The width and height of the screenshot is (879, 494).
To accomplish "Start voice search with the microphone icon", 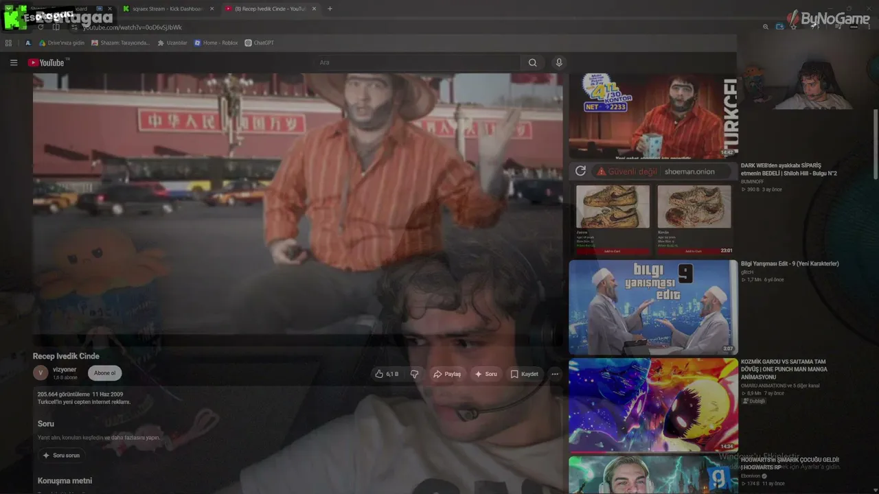I will coord(559,62).
